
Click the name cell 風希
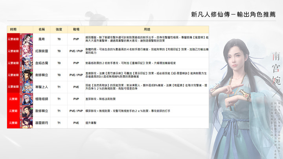pyautogui.click(x=42, y=39)
